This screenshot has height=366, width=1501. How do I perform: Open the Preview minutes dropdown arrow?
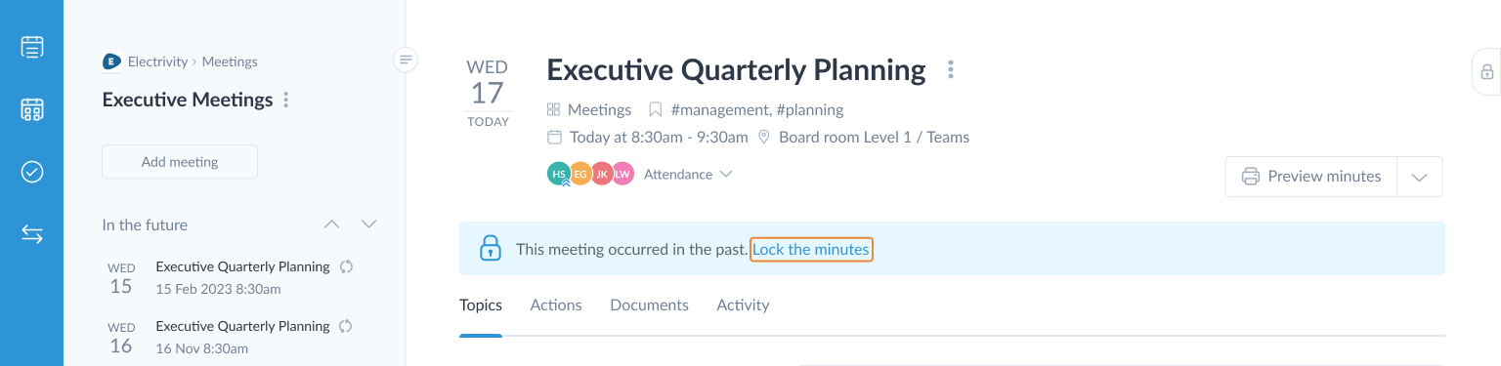tap(1420, 177)
